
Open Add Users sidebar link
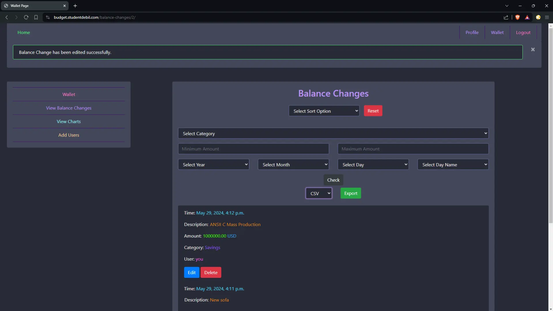[69, 135]
